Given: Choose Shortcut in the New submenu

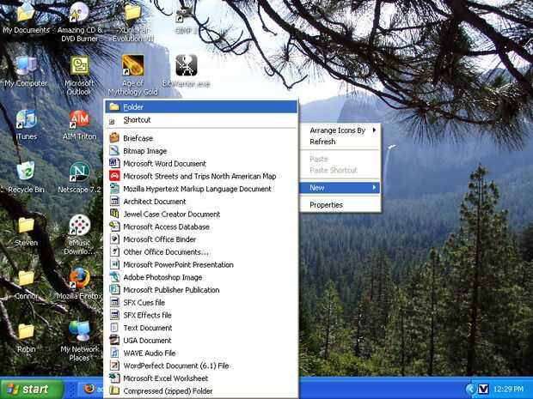Looking at the screenshot, I should pyautogui.click(x=201, y=120).
